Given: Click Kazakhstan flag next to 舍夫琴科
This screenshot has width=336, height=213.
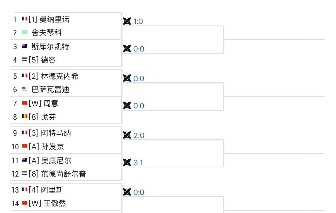Looking at the screenshot, I should pyautogui.click(x=24, y=32).
